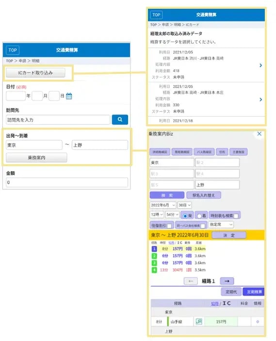
Task: Click the info icon on 山手線 row
Action: tap(258, 322)
